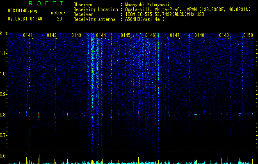The height and width of the screenshot is (164, 258).
Task: Click the 1.1 frequency axis label
Action: pos(3,53)
